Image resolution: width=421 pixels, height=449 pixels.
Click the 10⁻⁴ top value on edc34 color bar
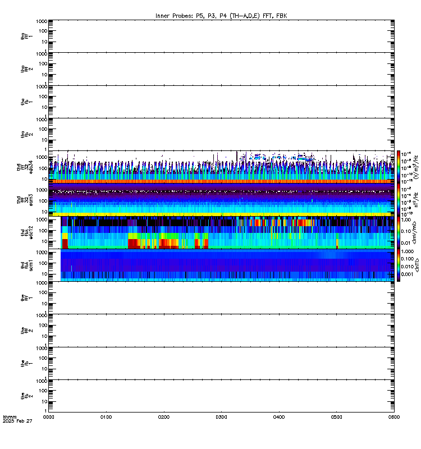[406, 154]
